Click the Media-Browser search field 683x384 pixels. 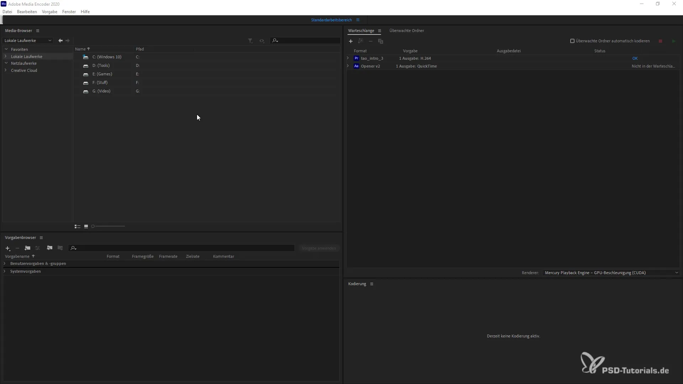tap(305, 41)
